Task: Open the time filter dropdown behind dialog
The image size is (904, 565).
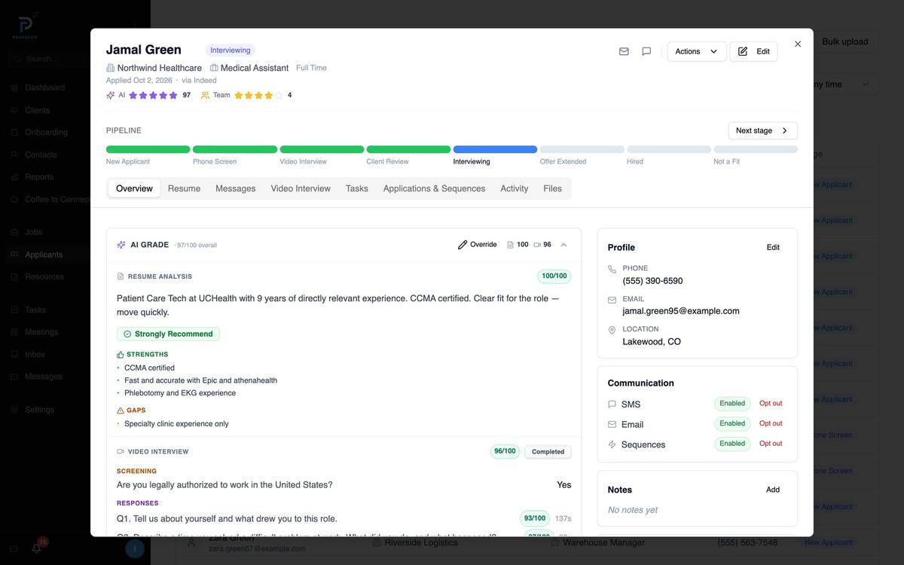Action: [844, 84]
